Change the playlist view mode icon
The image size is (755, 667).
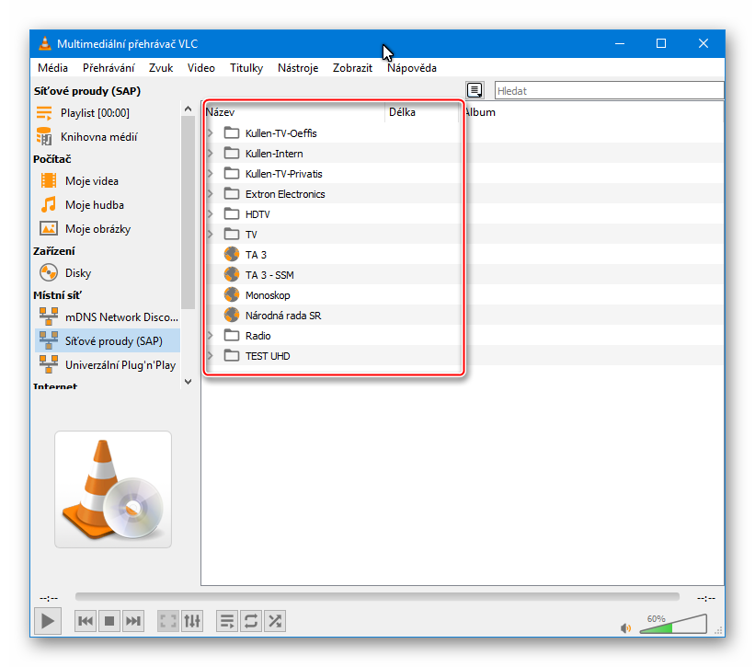(475, 90)
